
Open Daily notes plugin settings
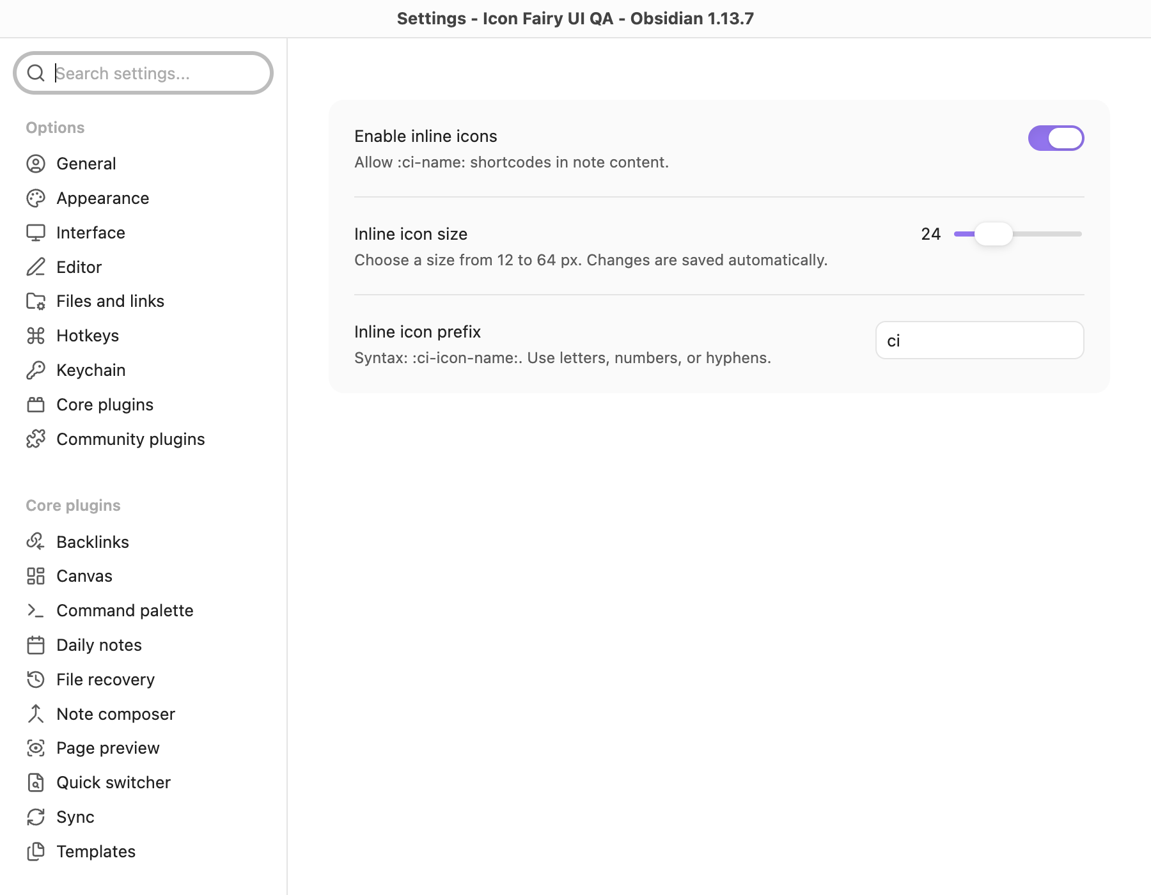point(143,645)
